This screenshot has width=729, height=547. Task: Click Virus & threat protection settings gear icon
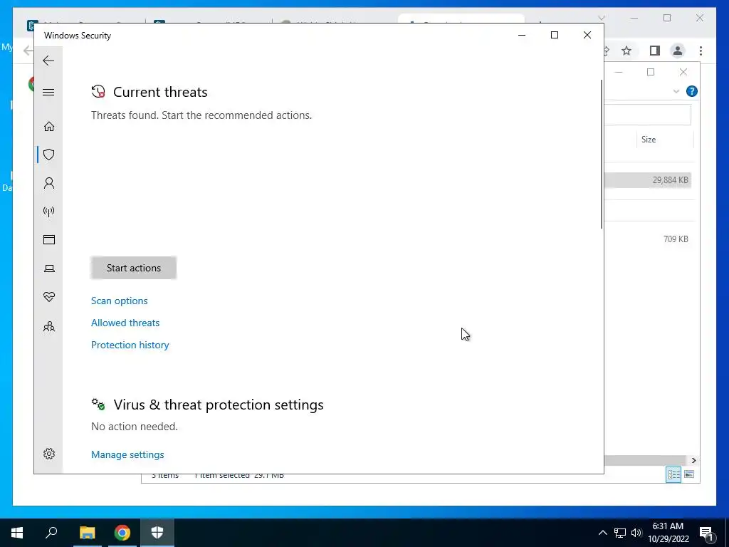(x=98, y=405)
